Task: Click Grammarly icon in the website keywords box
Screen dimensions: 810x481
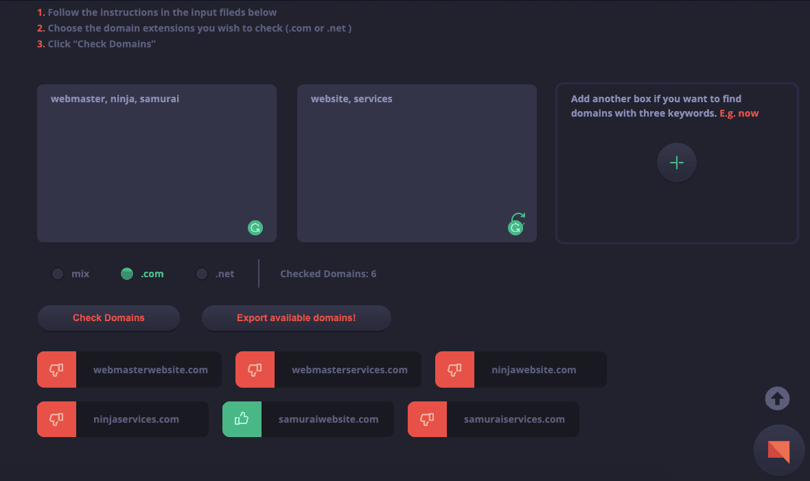Action: click(x=516, y=228)
